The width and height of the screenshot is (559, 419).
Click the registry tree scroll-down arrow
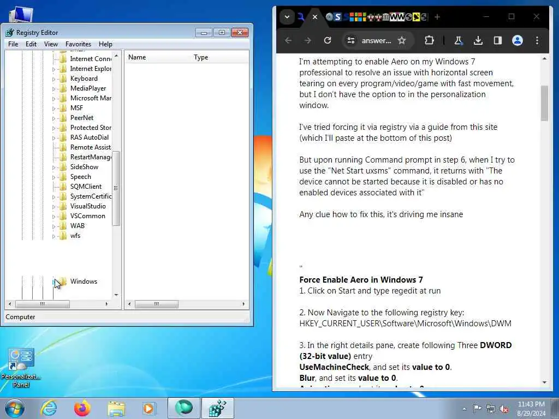point(116,295)
